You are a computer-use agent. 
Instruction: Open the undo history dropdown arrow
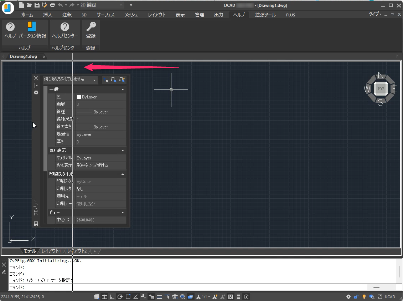(x=66, y=5)
